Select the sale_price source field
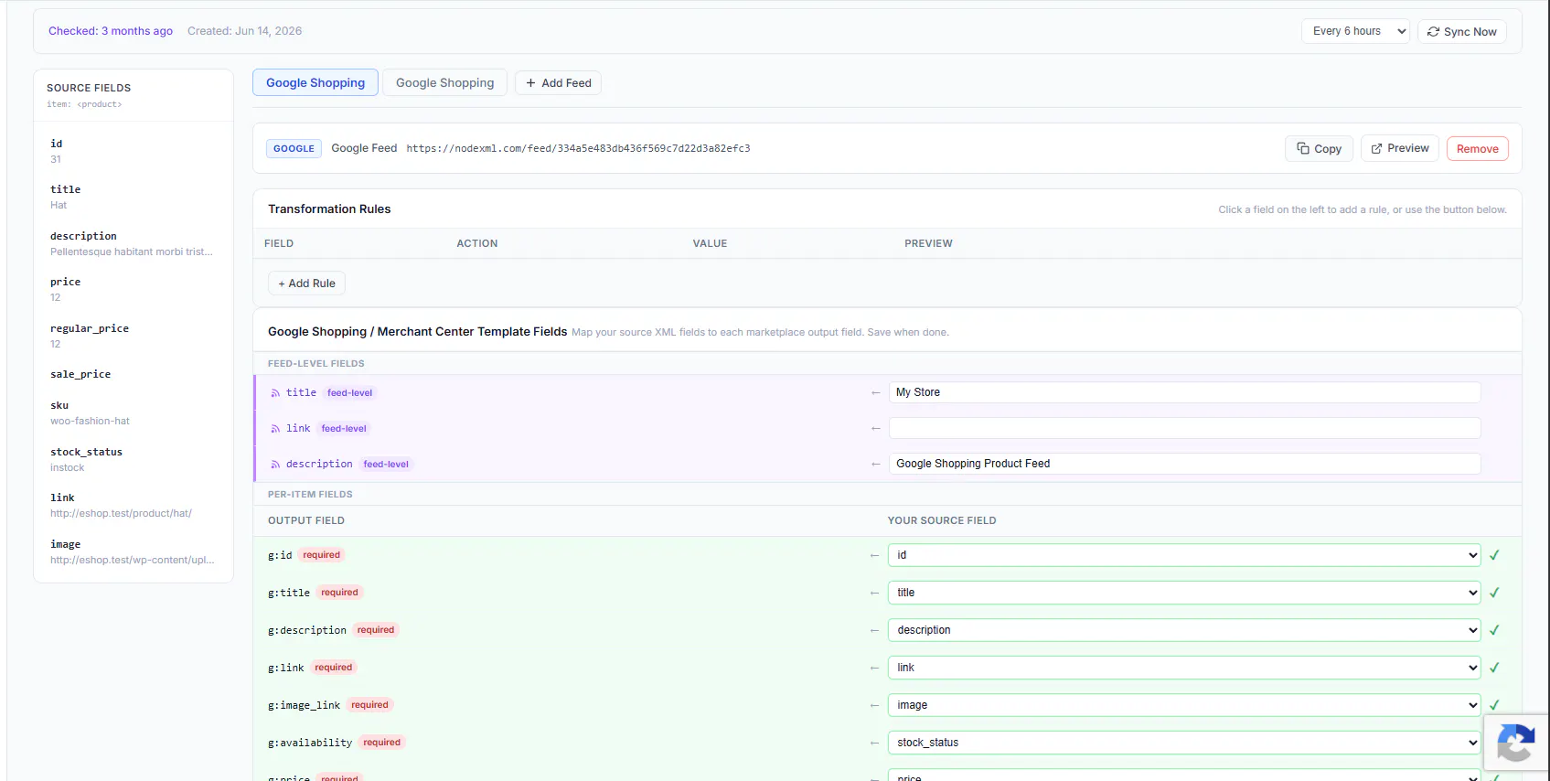 134,374
